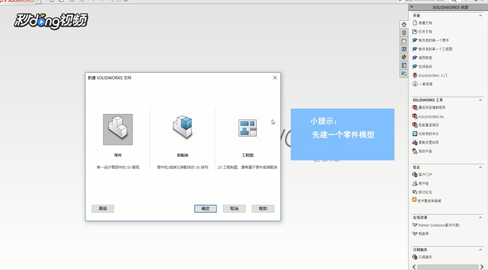Open 订阅服务 subscription services icon
This screenshot has height=270, width=488.
pyautogui.click(x=415, y=257)
